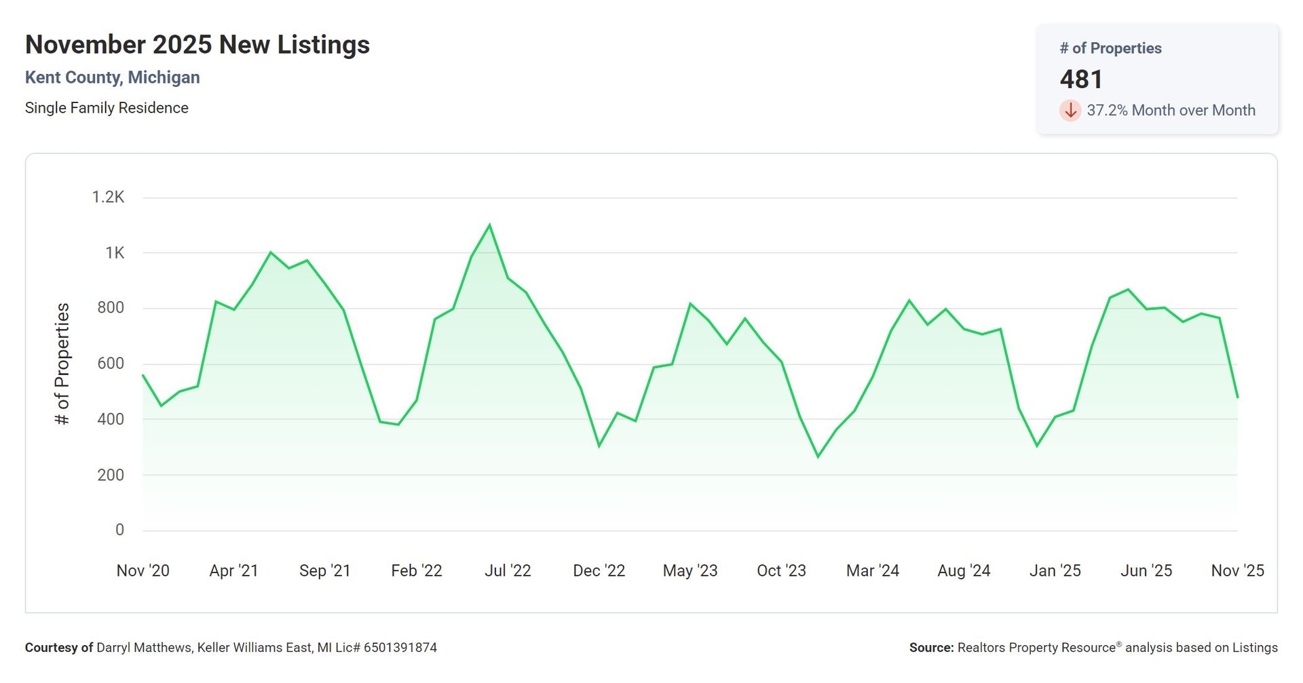Click the 600 y-axis label

pyautogui.click(x=111, y=364)
